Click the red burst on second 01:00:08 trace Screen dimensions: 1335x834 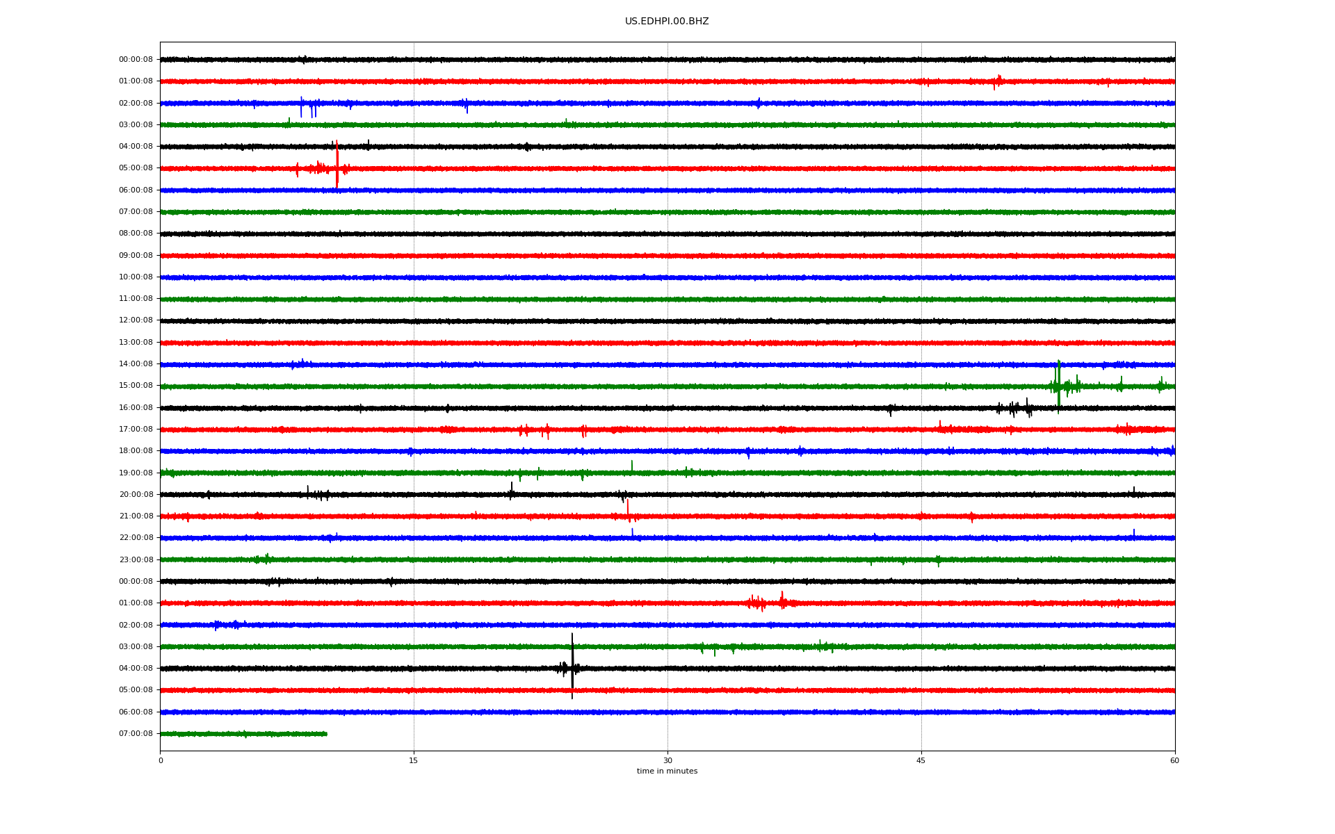click(765, 602)
